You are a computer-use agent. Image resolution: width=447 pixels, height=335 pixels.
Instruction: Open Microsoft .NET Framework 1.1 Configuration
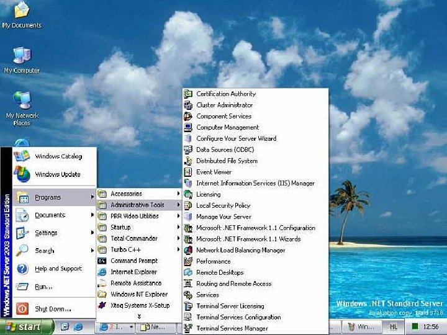[255, 228]
